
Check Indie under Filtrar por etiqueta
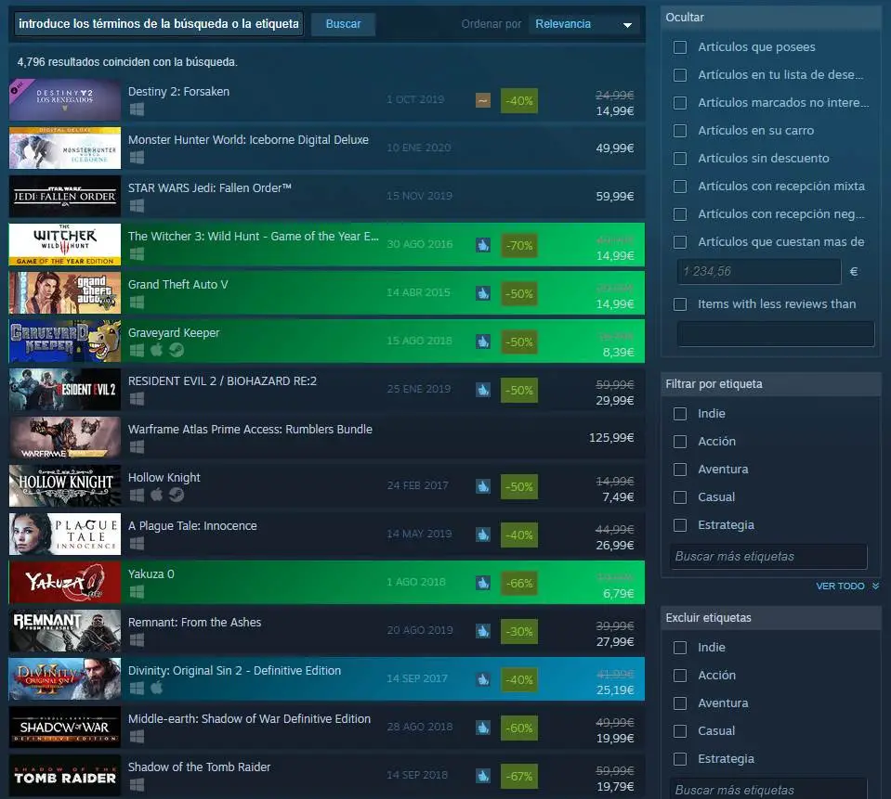tap(679, 414)
